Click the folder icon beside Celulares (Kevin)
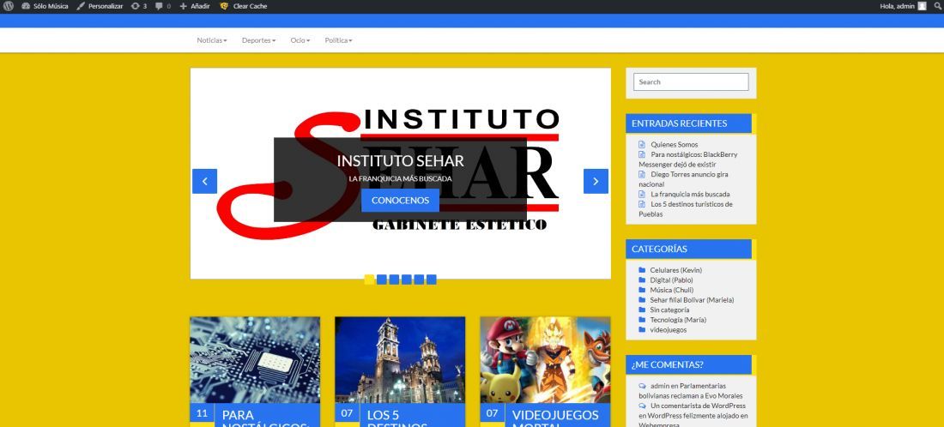The width and height of the screenshot is (944, 427). [x=643, y=270]
